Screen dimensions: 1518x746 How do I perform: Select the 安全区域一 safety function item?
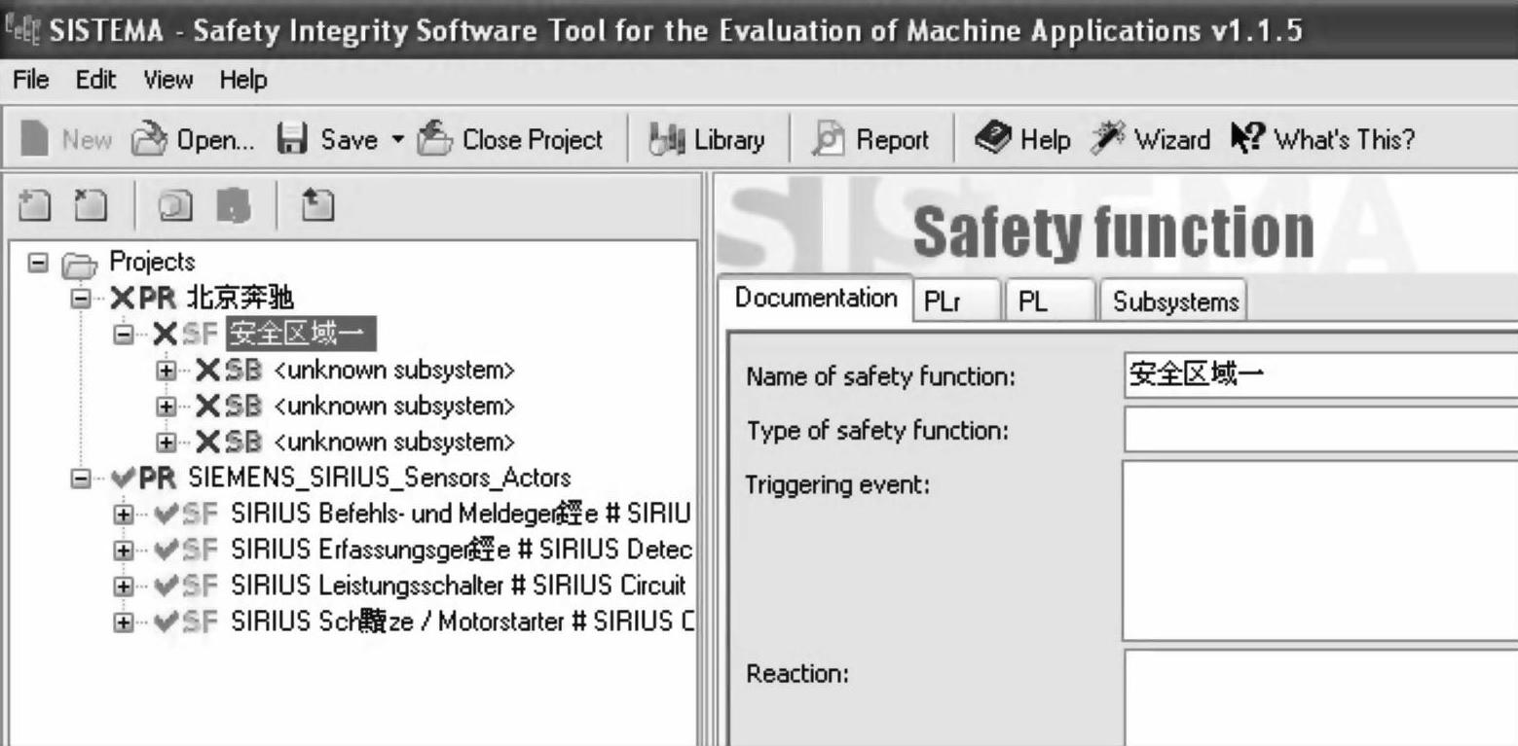click(301, 334)
